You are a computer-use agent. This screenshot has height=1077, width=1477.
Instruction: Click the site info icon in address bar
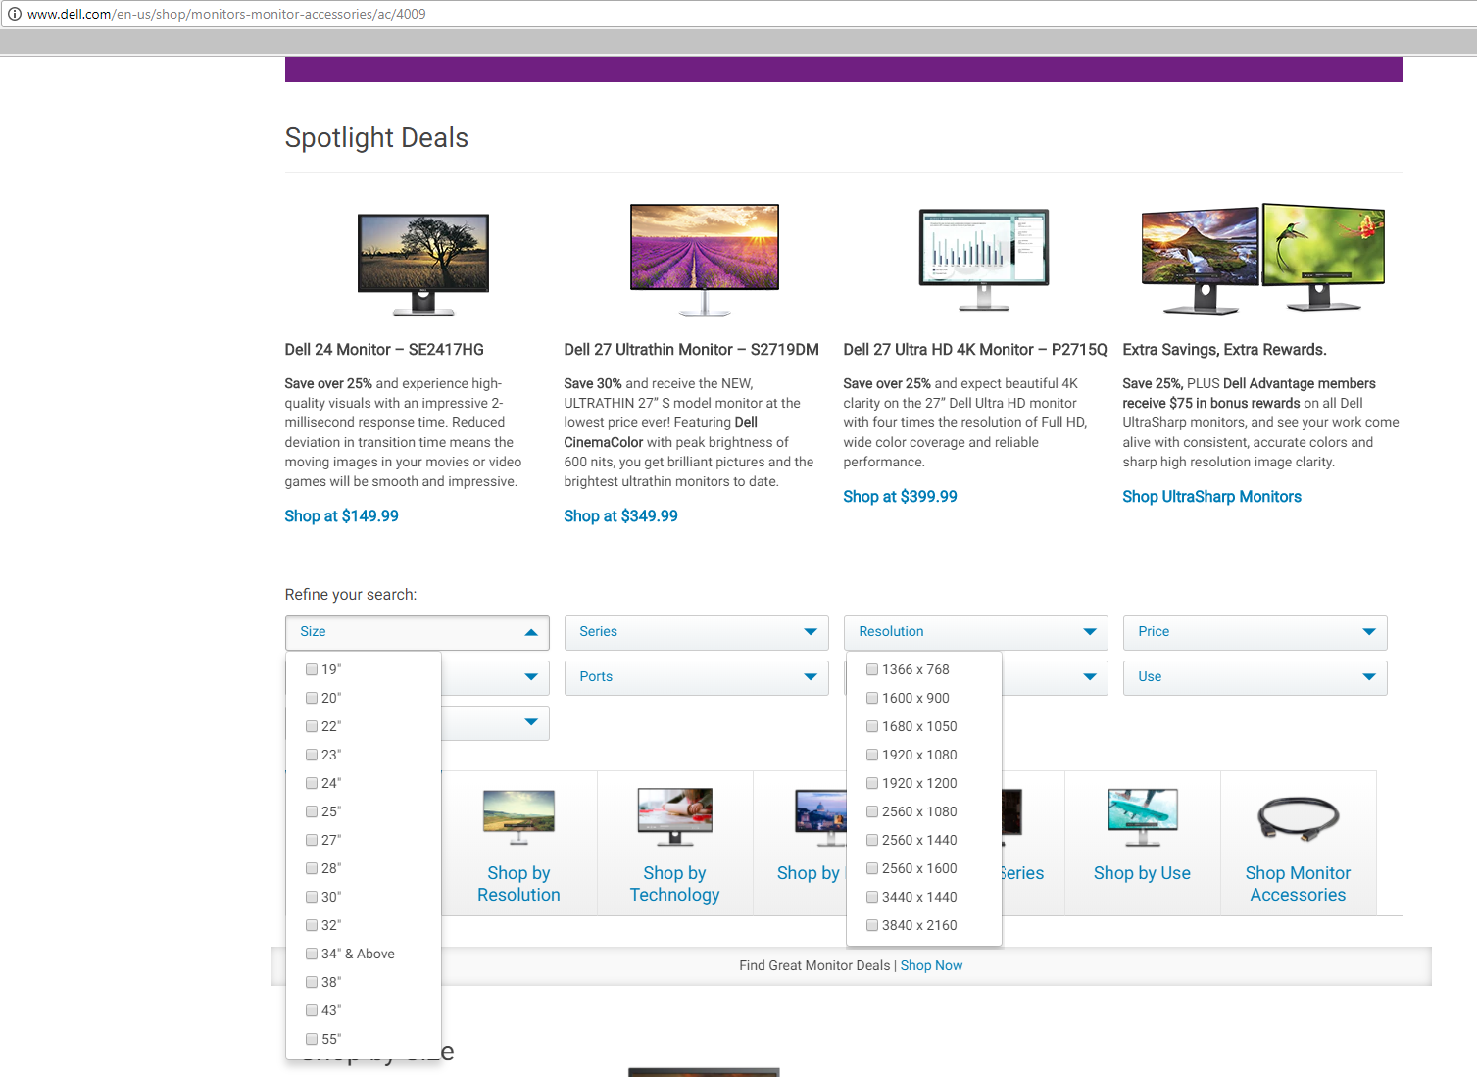[x=15, y=14]
